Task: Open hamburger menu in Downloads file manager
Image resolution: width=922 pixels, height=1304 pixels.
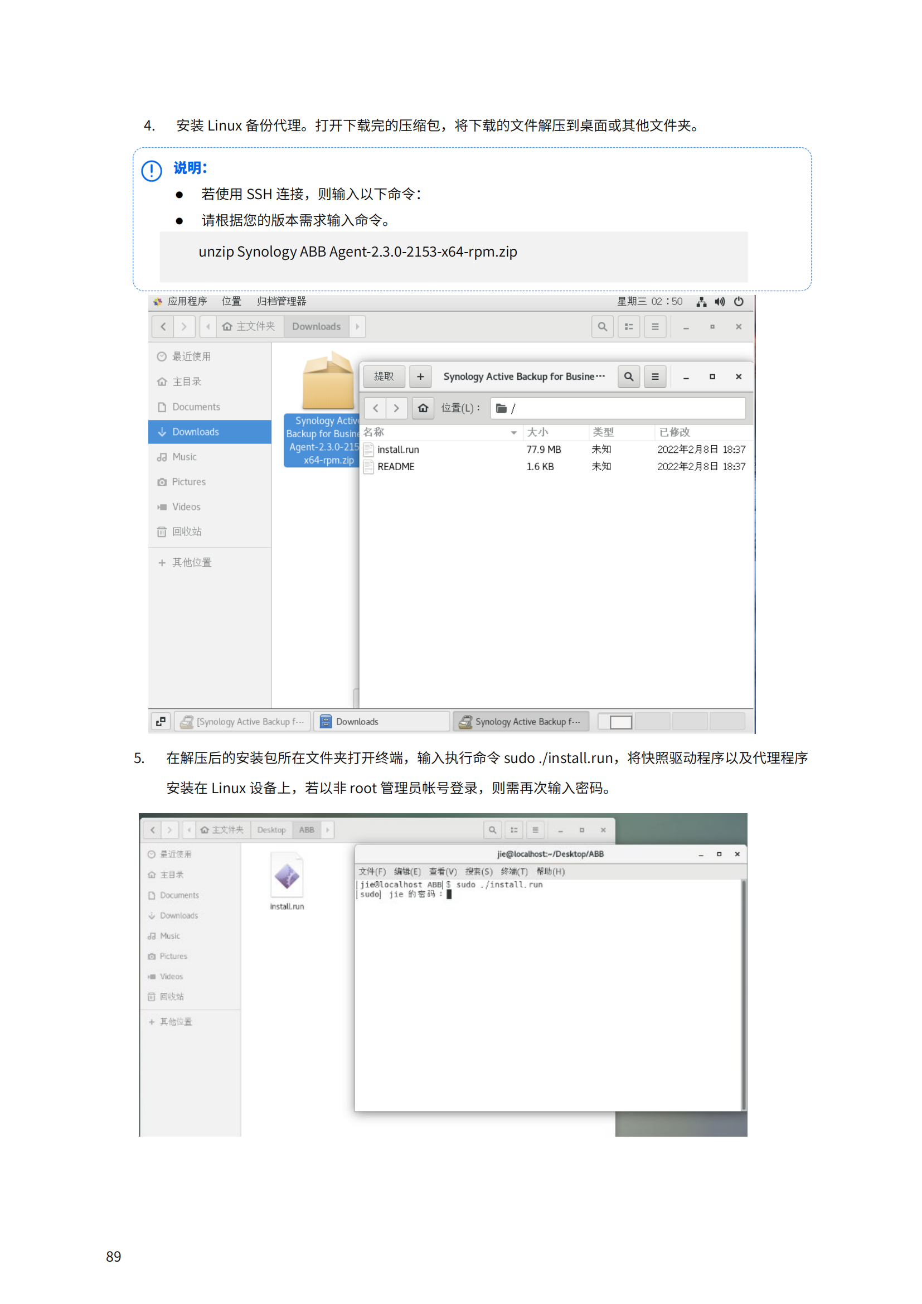Action: point(655,327)
